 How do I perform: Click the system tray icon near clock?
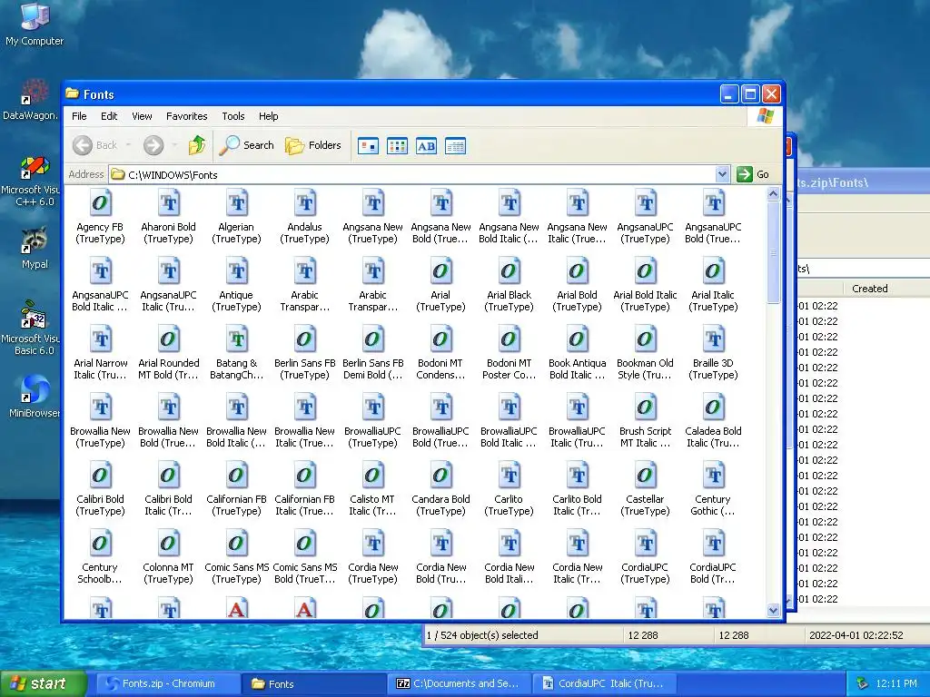point(862,684)
